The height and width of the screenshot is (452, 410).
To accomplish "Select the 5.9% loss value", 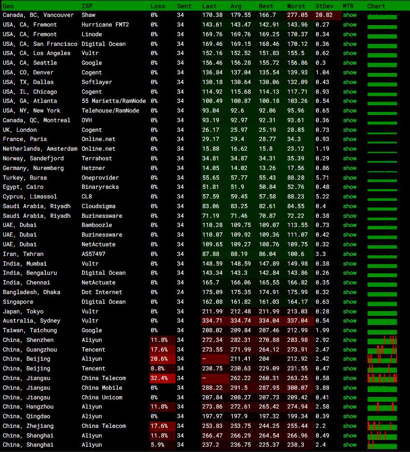I will tap(158, 445).
